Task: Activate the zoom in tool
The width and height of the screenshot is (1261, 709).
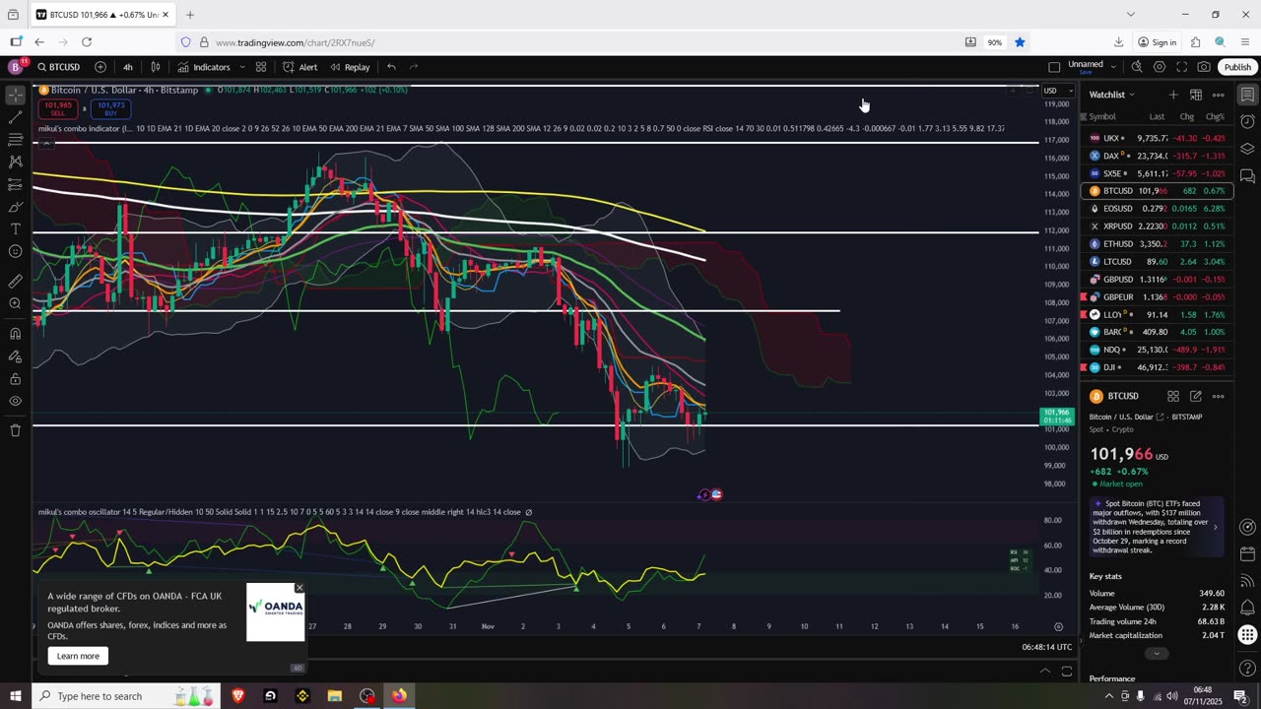Action: coord(15,303)
